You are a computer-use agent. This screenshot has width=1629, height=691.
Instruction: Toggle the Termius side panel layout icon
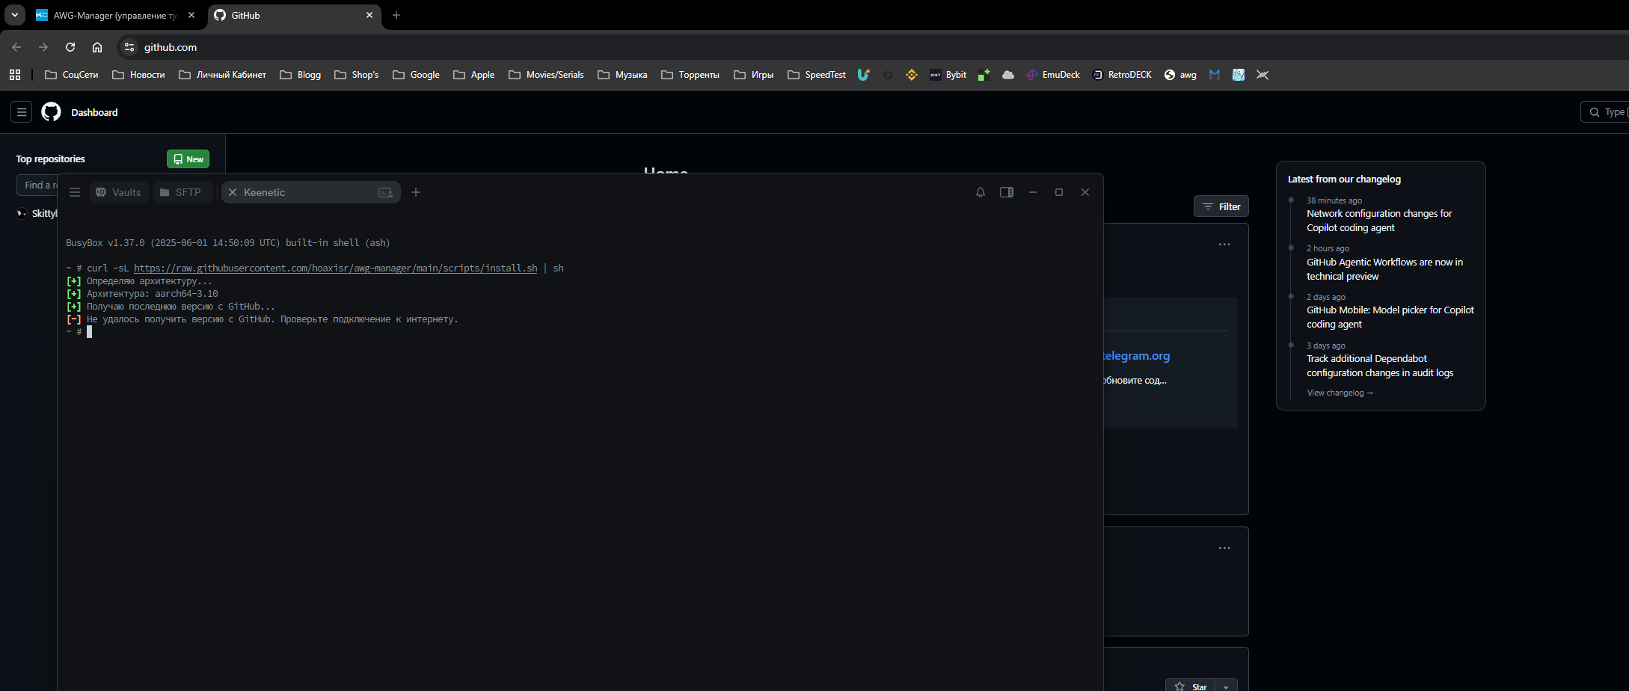pyautogui.click(x=1006, y=192)
